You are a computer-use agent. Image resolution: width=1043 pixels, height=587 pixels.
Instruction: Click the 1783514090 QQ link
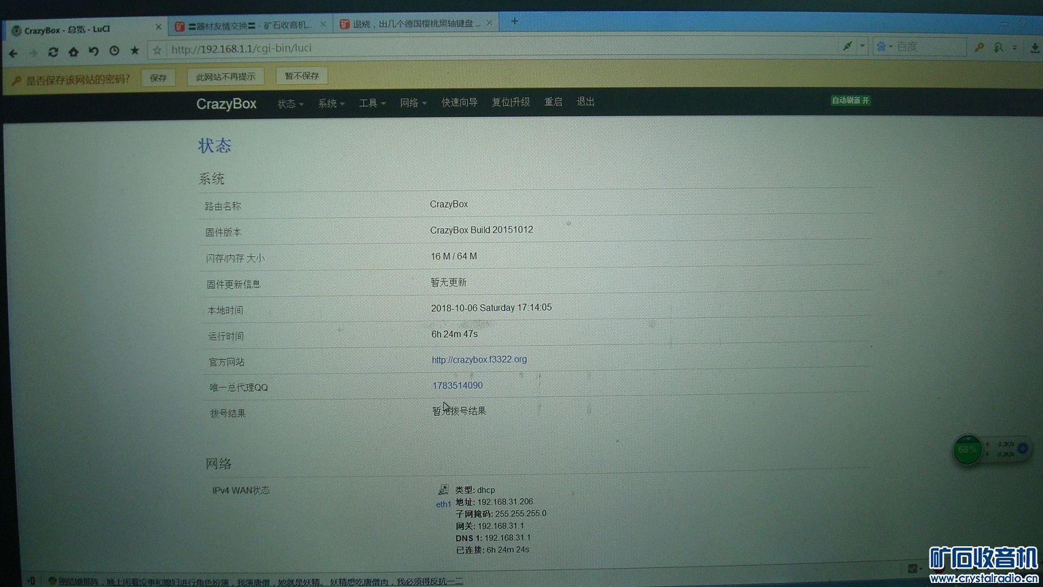click(458, 385)
